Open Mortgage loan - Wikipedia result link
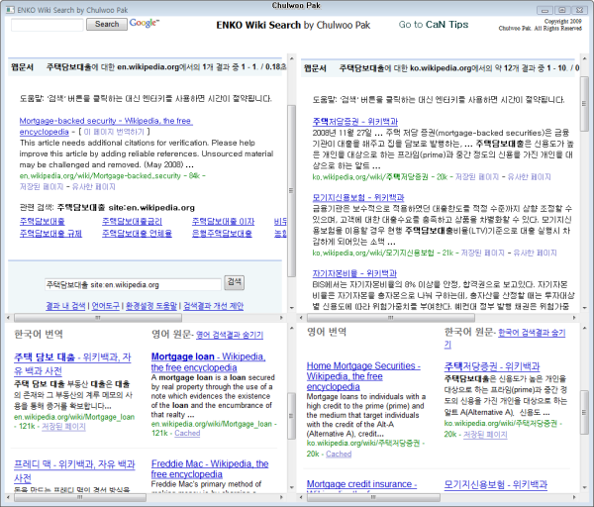This screenshot has height=507, width=594. pos(208,361)
